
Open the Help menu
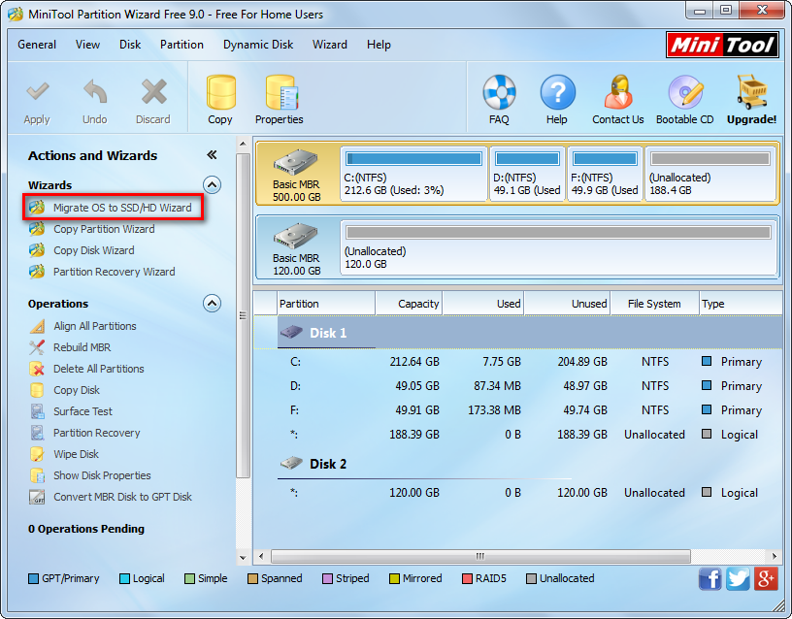(379, 45)
